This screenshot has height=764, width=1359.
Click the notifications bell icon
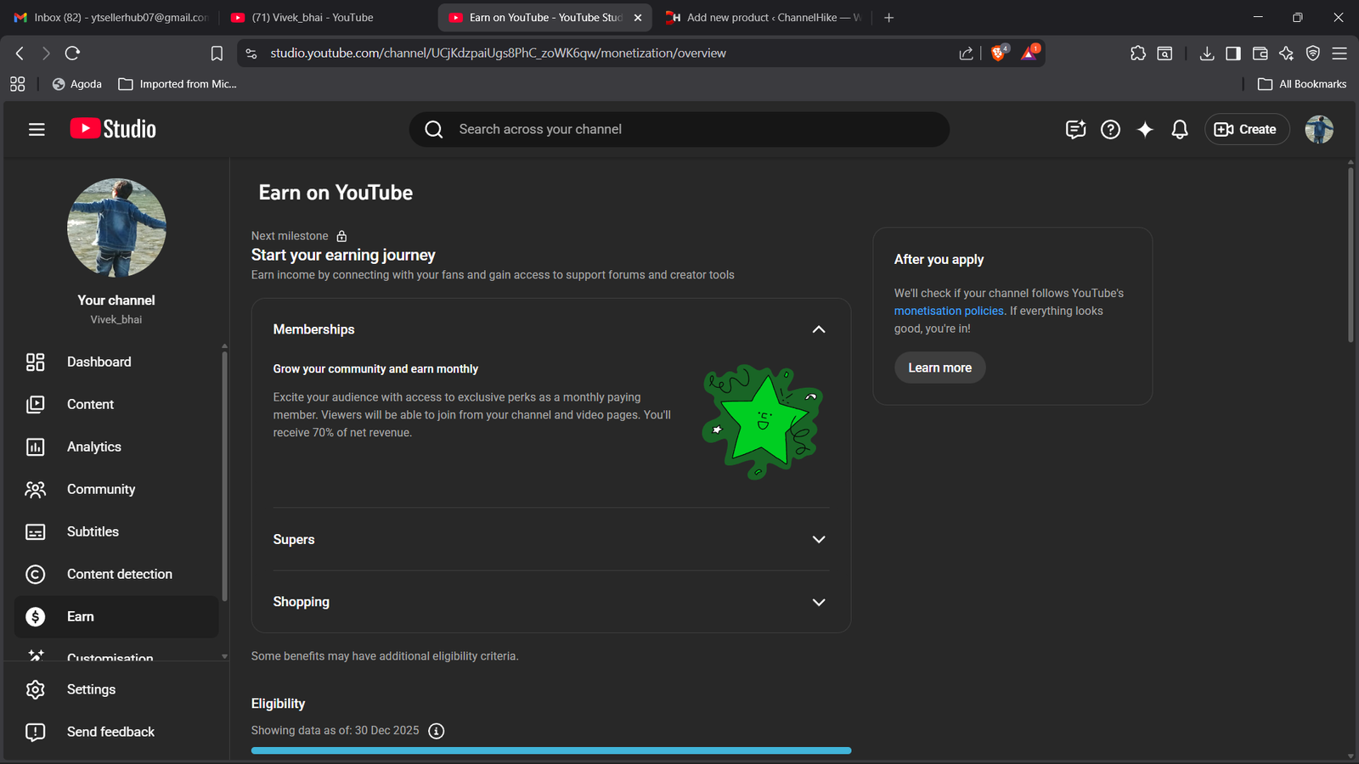point(1179,129)
